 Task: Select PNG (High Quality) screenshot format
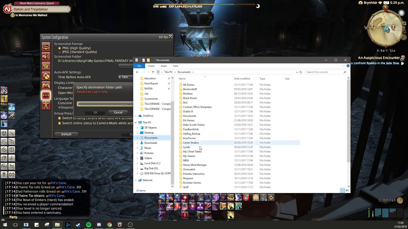(59, 48)
